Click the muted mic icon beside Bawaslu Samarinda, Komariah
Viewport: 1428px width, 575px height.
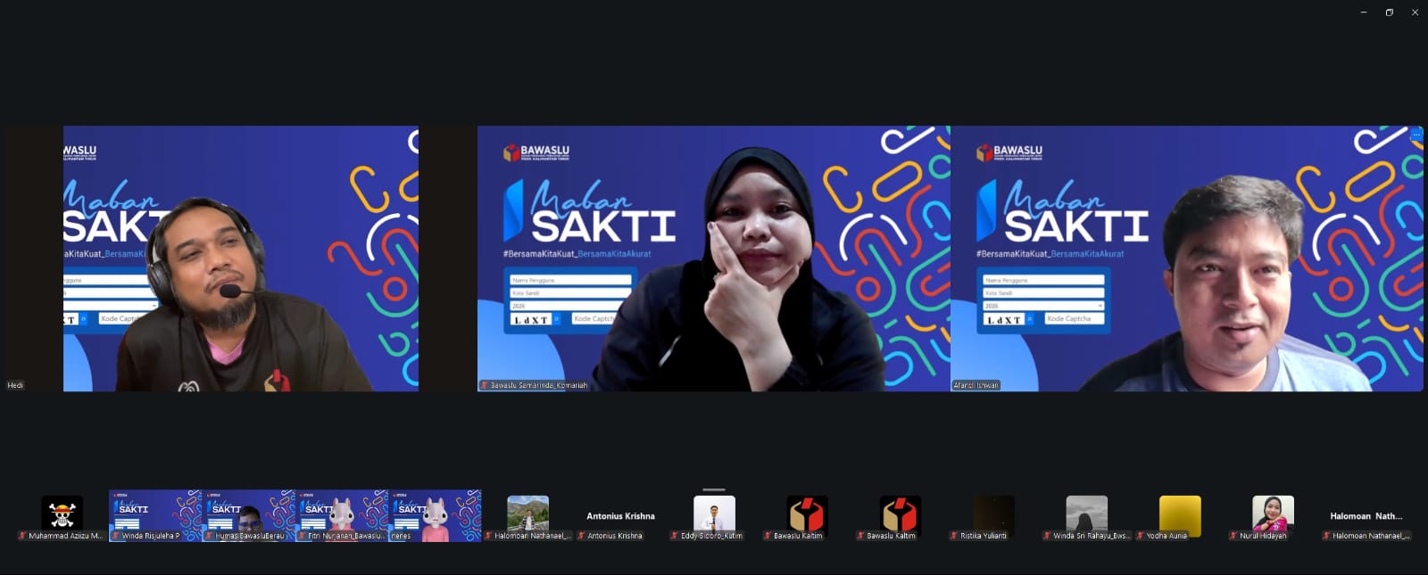click(485, 385)
